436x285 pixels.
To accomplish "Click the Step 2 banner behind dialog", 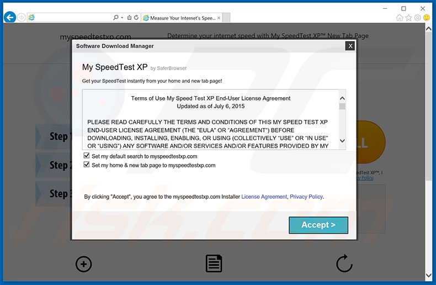I will (54, 165).
